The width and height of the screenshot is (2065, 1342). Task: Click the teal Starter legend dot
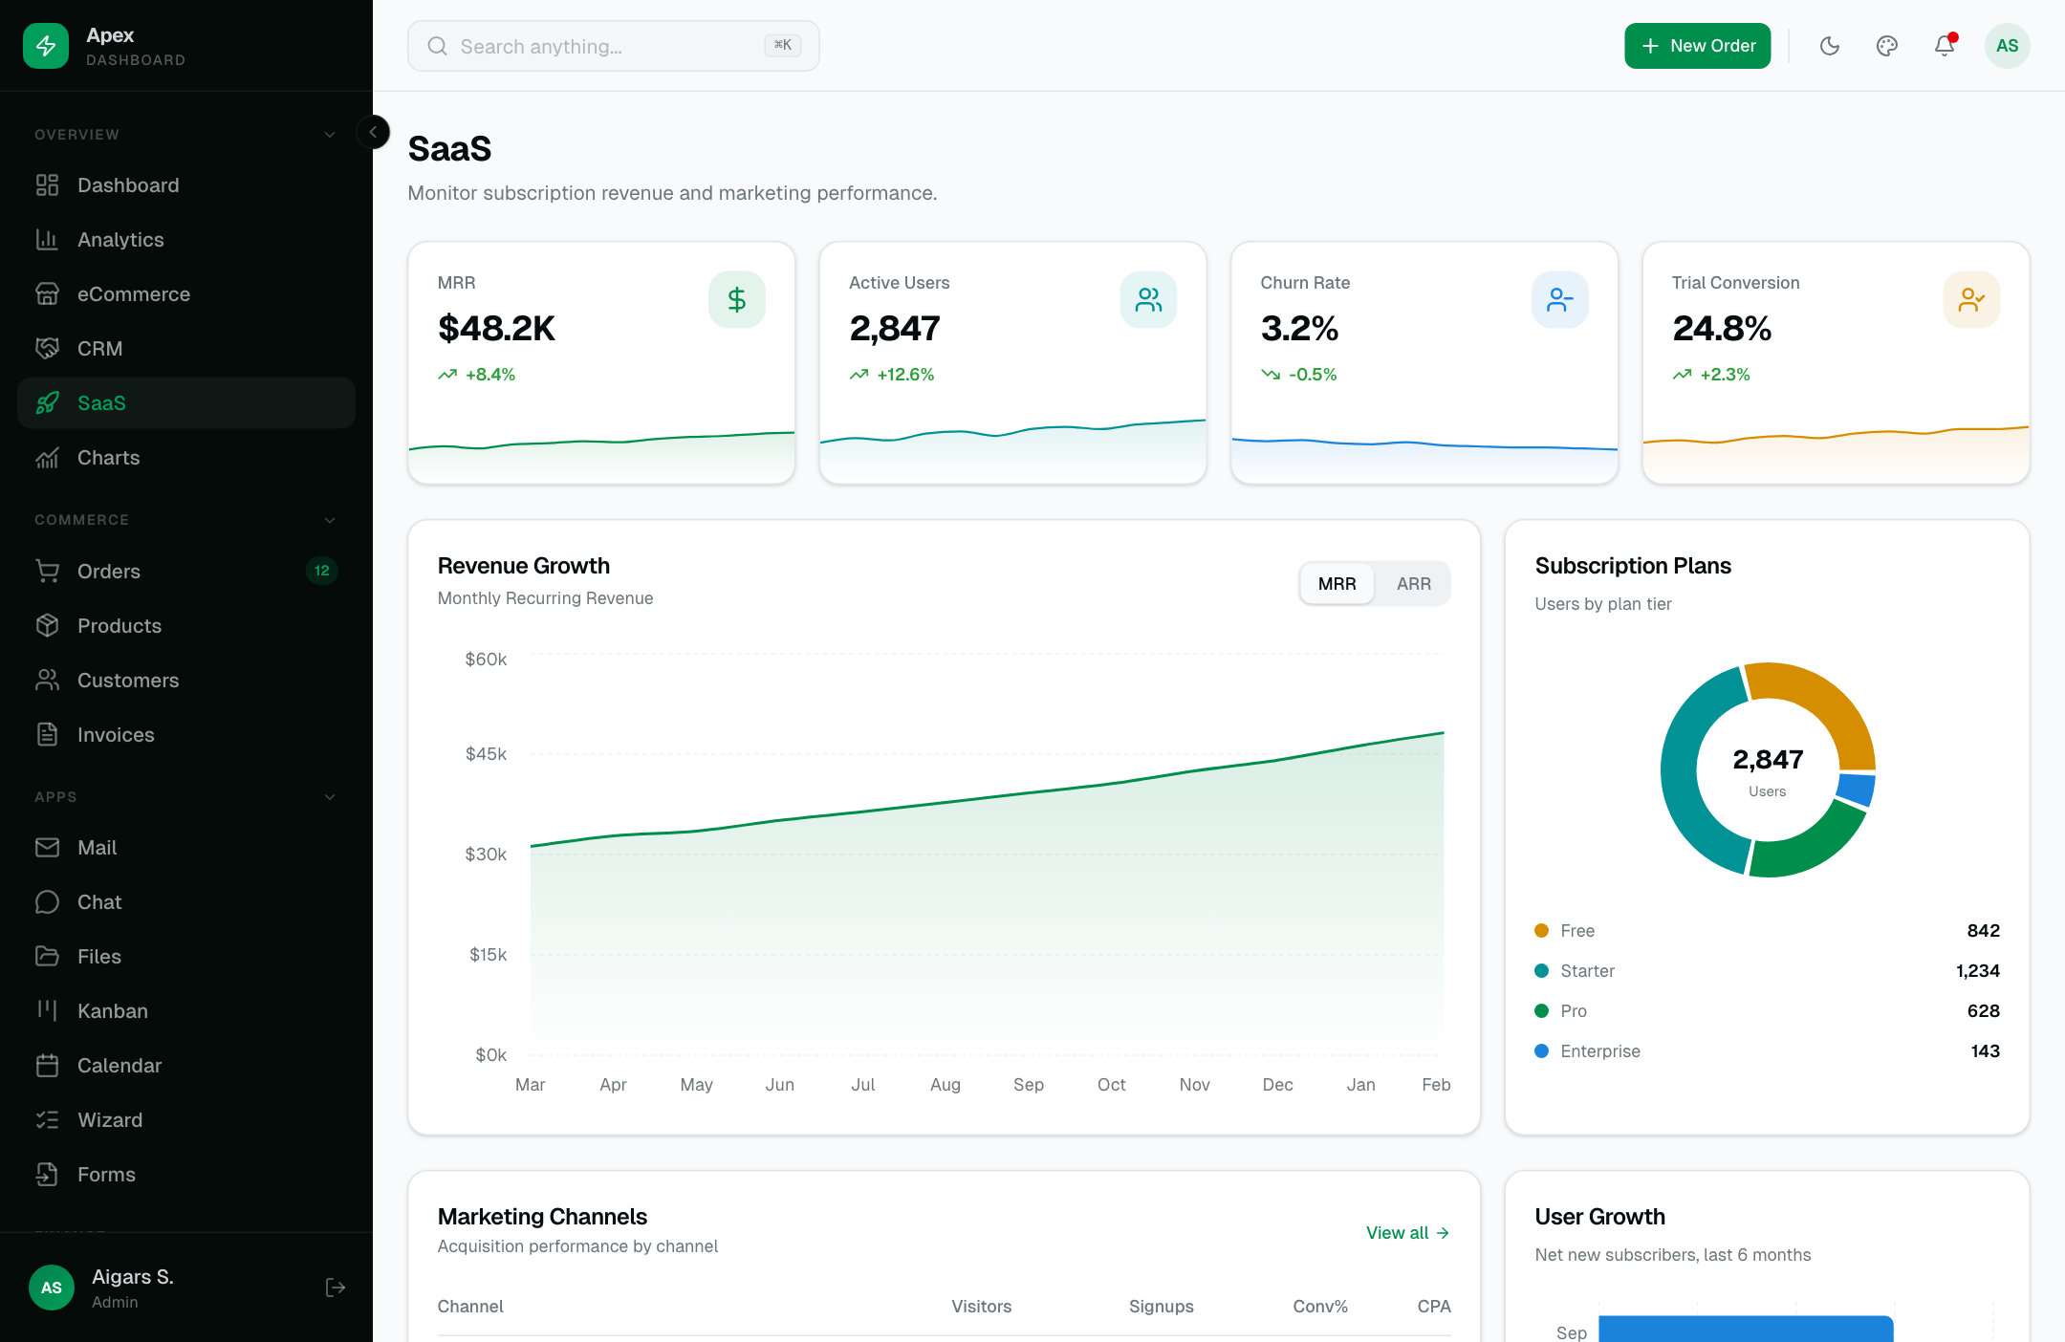1541,971
